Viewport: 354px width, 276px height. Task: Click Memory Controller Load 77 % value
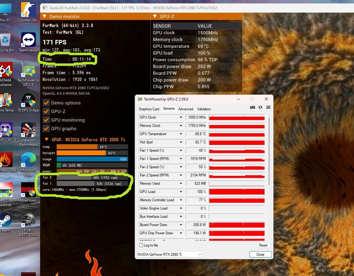coord(196,200)
